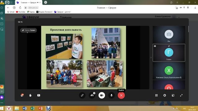
Task: Select the Главная — Сферум tab
Action: pyautogui.click(x=29, y=2)
